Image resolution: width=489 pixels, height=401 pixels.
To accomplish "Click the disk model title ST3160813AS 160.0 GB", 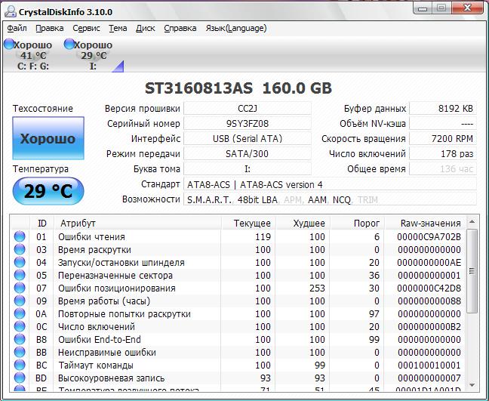I will 238,88.
